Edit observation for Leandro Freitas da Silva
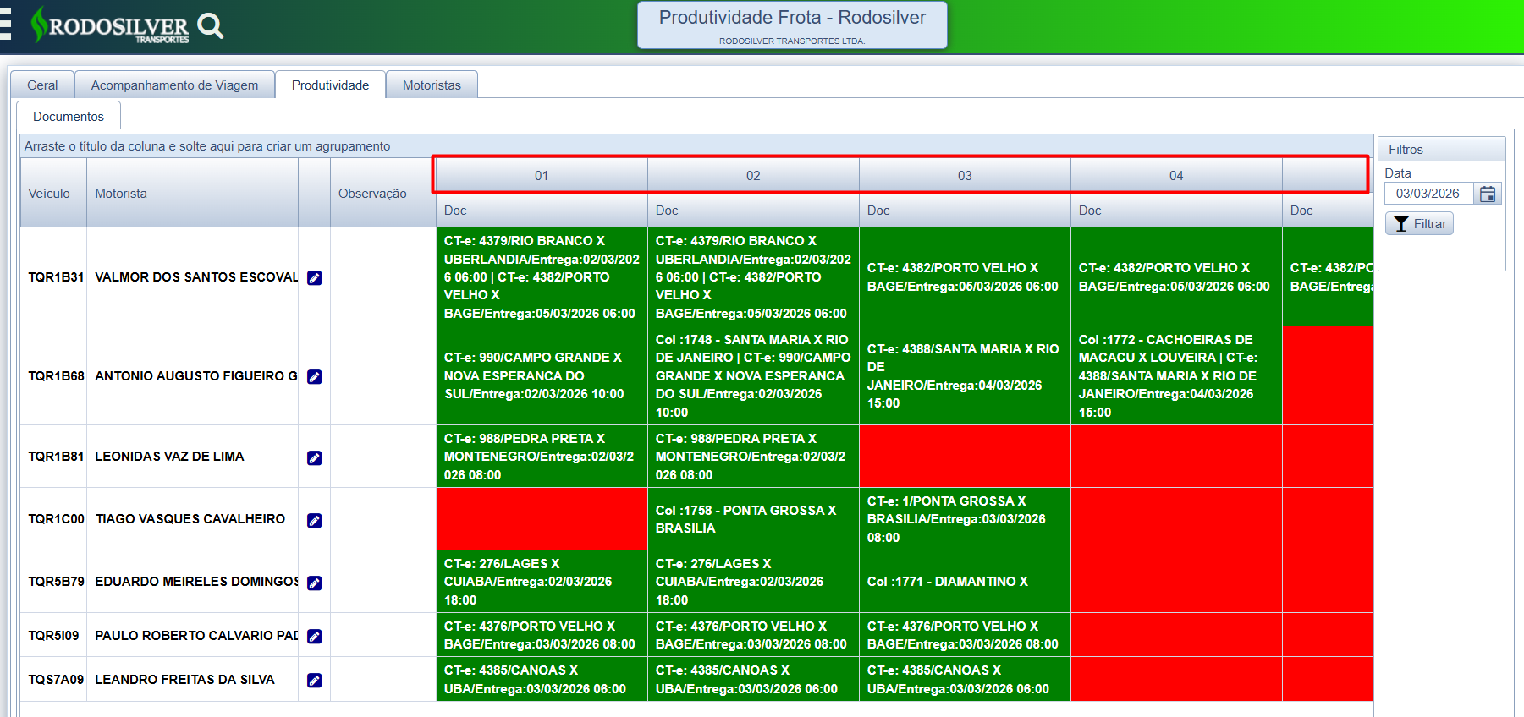This screenshot has height=717, width=1524. [x=314, y=680]
